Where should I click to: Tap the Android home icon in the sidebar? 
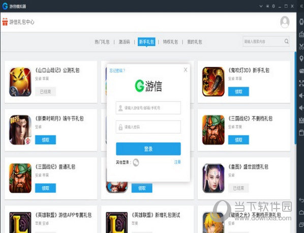tap(301, 212)
